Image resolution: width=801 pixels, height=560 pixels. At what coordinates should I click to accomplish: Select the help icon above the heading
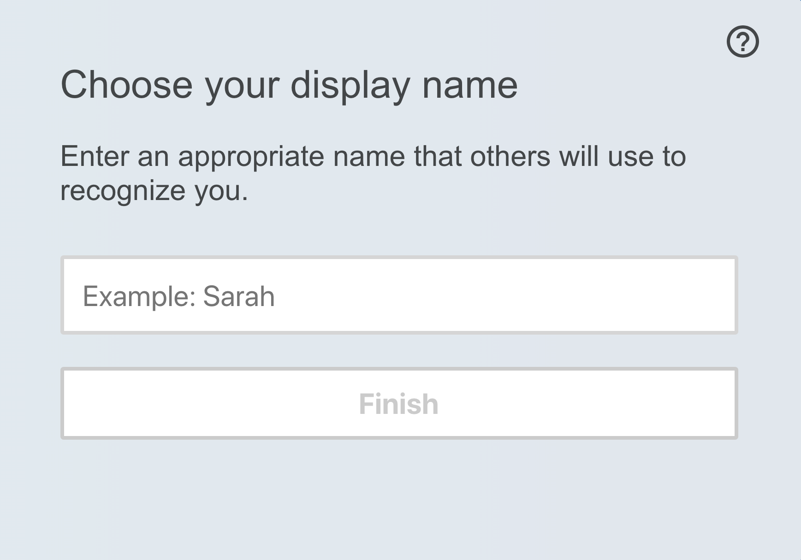coord(742,41)
